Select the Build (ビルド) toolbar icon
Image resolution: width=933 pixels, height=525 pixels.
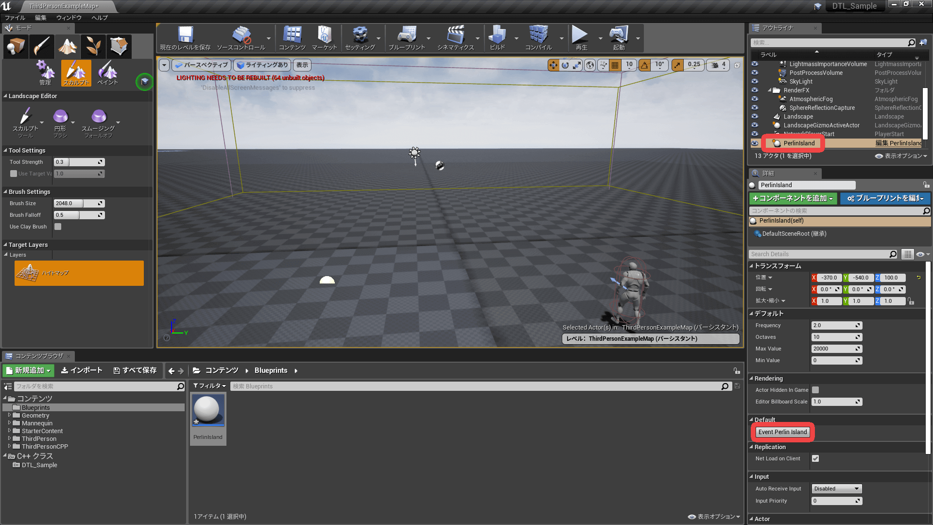pos(497,35)
